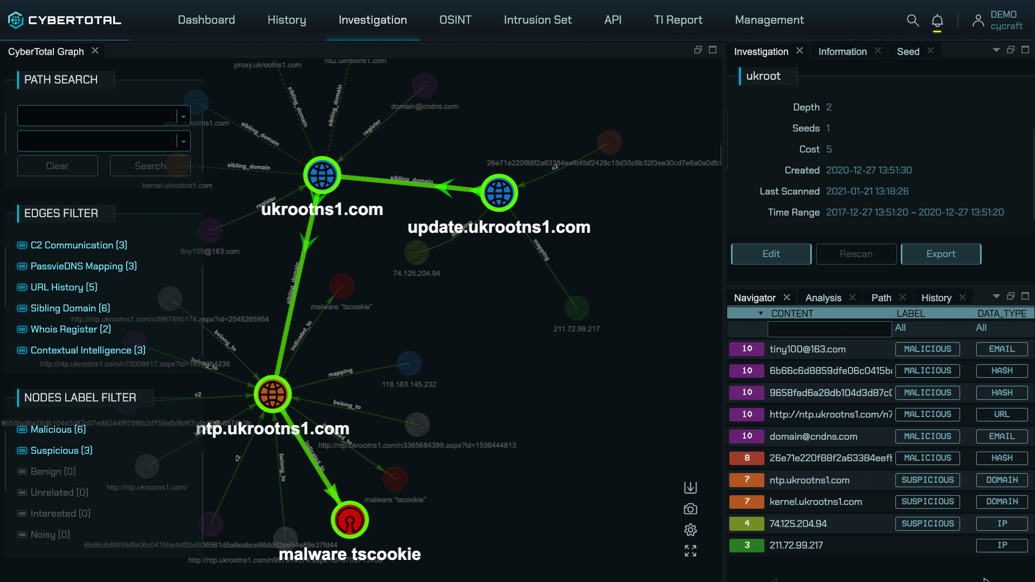Open the graph settings gear

pyautogui.click(x=690, y=530)
